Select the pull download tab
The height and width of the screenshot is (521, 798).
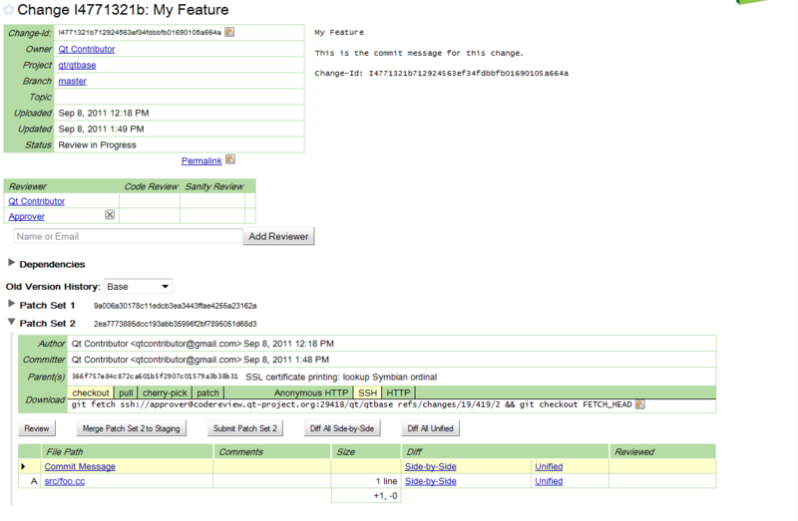127,392
